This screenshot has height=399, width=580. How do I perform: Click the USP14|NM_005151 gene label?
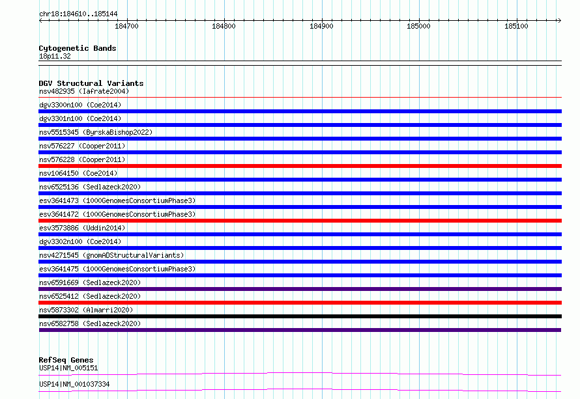pos(68,368)
